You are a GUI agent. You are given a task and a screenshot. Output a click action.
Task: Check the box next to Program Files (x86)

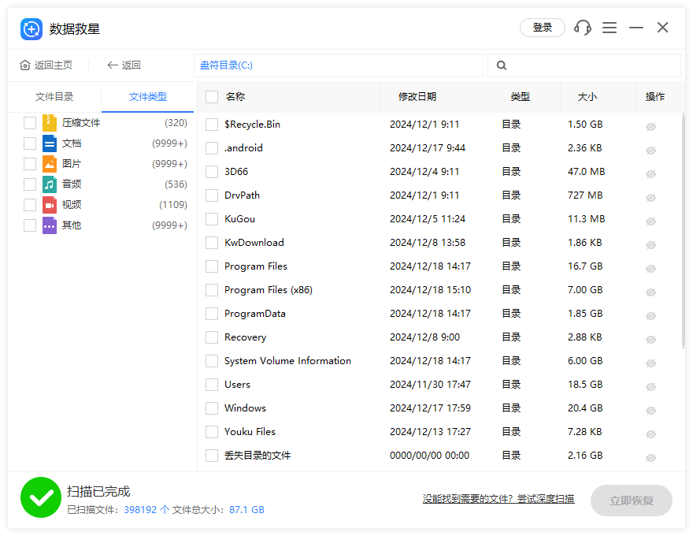[212, 290]
